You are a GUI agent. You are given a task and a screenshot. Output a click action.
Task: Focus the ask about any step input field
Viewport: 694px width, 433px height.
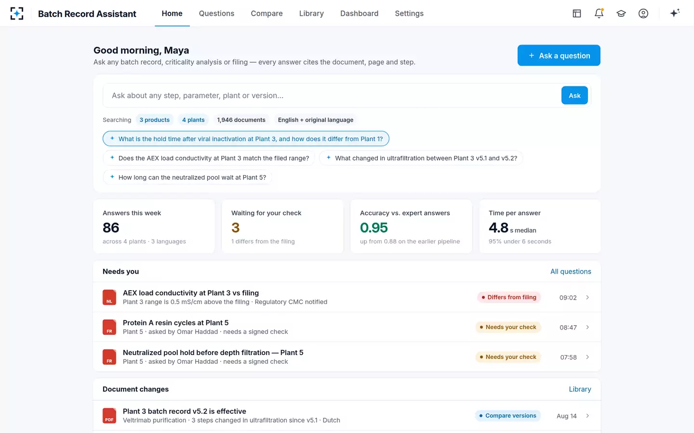coord(333,95)
